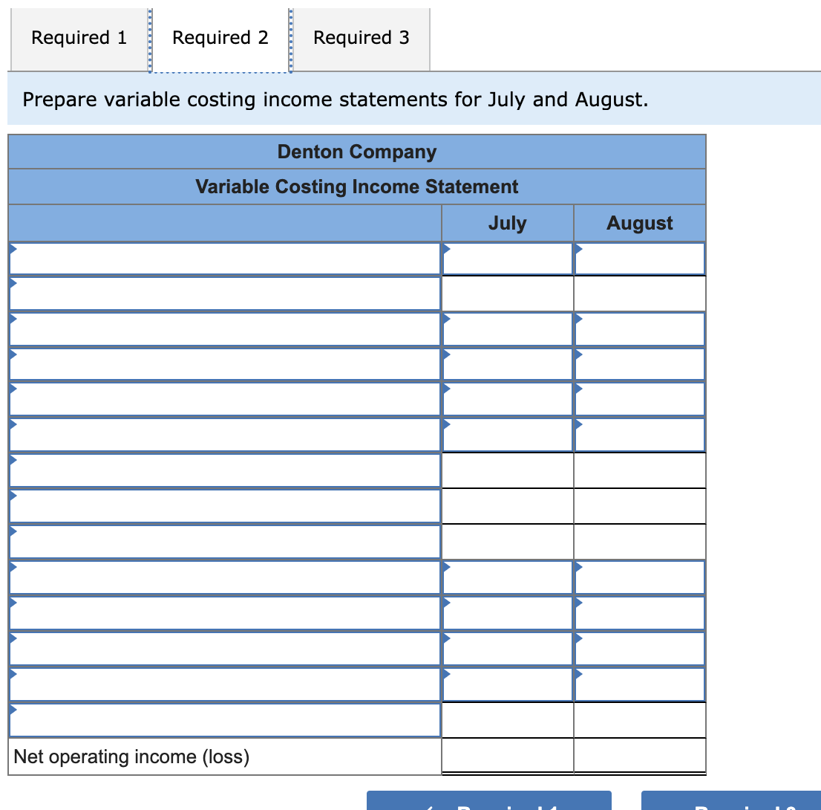Expand the eighth row label dropdown
Image resolution: width=821 pixels, height=810 pixels.
click(225, 507)
